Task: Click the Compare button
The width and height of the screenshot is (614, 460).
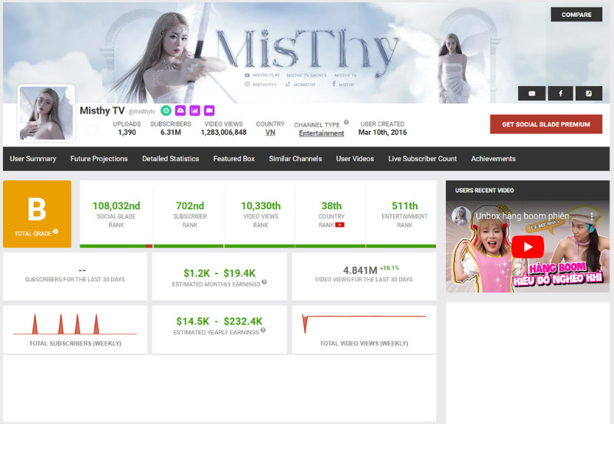Action: tap(576, 15)
